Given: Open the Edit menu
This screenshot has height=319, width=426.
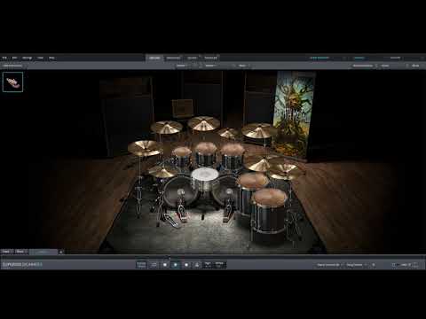Looking at the screenshot, I should (x=14, y=58).
